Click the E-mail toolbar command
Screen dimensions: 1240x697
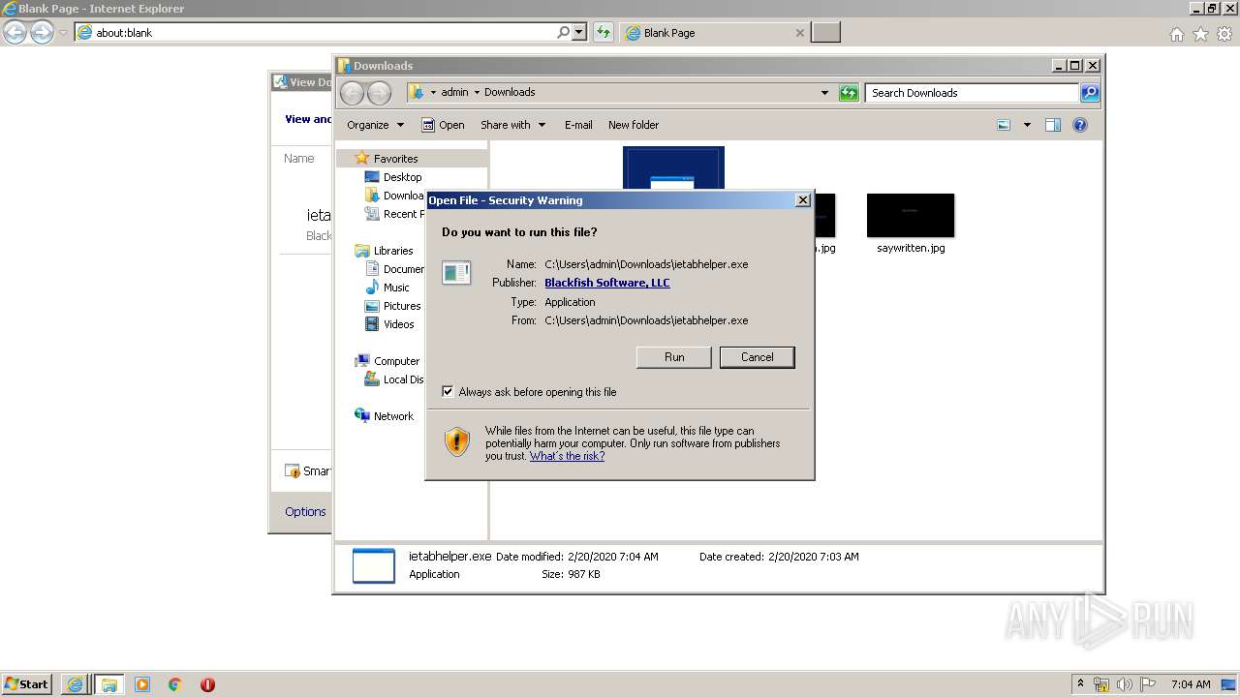point(578,125)
